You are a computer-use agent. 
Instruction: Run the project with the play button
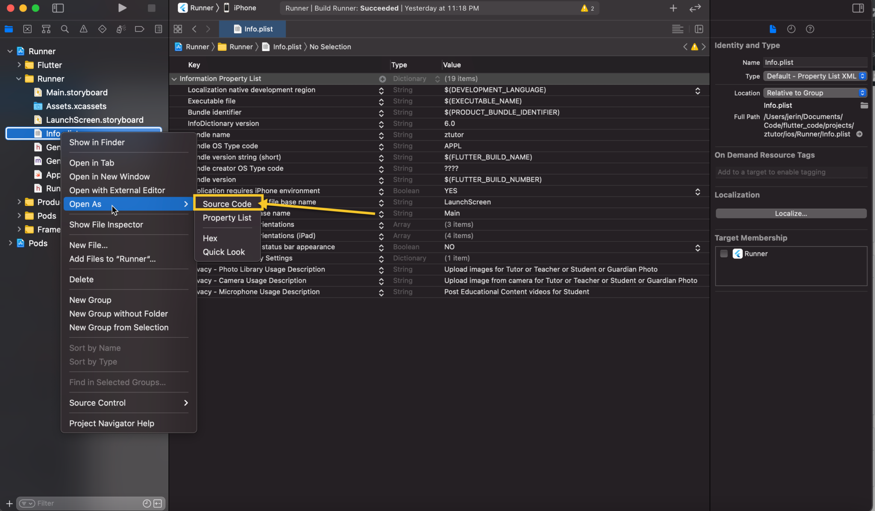[x=122, y=8]
